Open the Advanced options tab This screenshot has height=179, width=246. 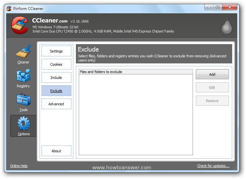56,104
